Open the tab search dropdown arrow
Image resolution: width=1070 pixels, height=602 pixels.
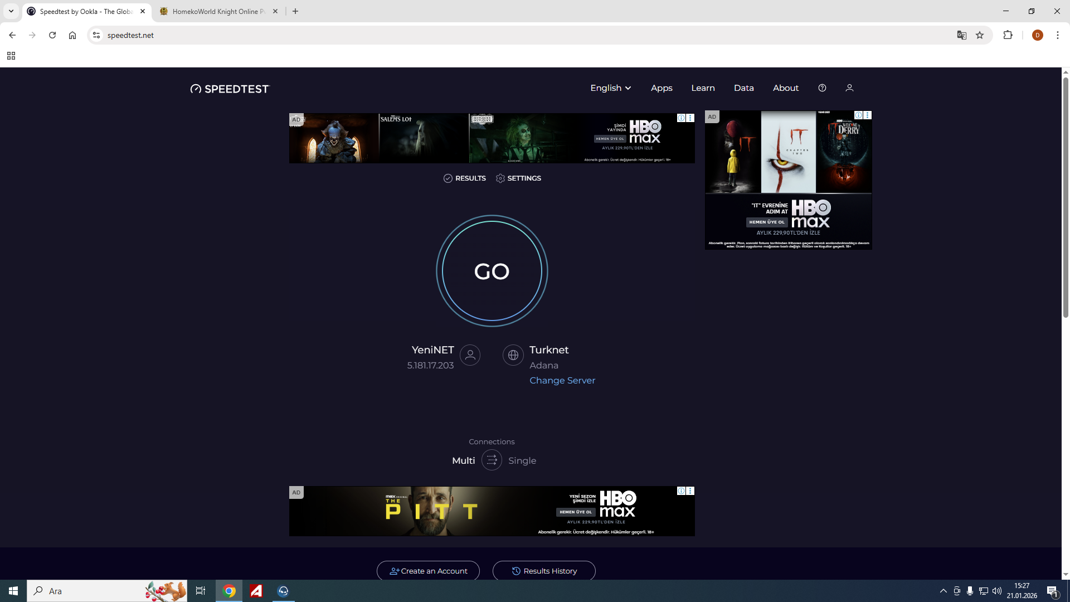(x=11, y=11)
